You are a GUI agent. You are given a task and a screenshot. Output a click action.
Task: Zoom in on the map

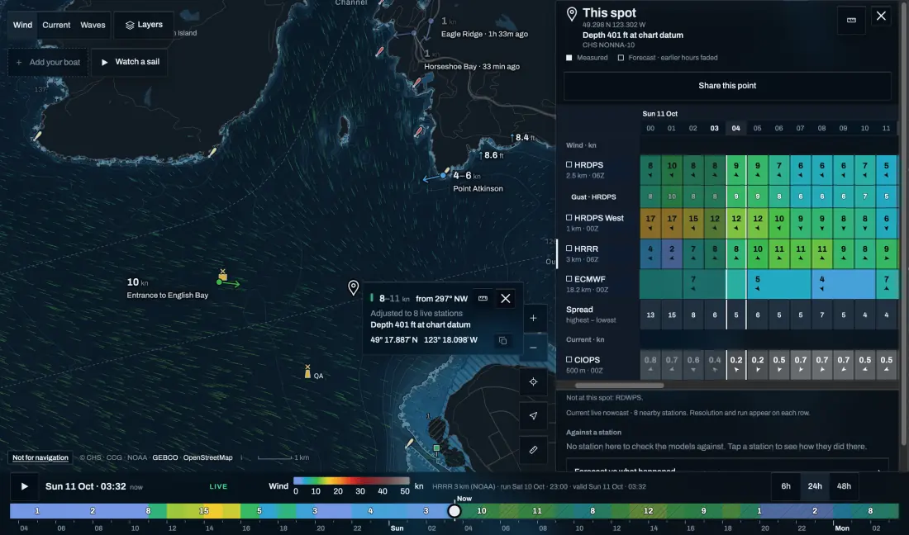tap(533, 319)
